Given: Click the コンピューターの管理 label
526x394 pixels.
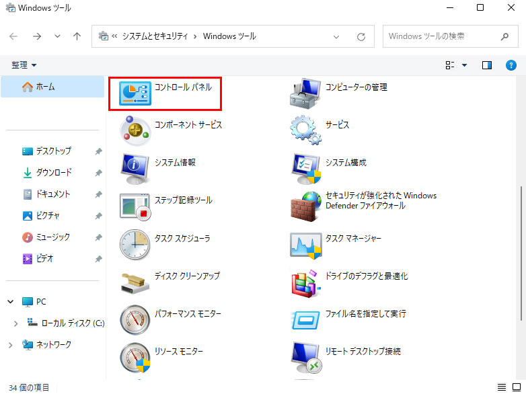Looking at the screenshot, I should [356, 87].
